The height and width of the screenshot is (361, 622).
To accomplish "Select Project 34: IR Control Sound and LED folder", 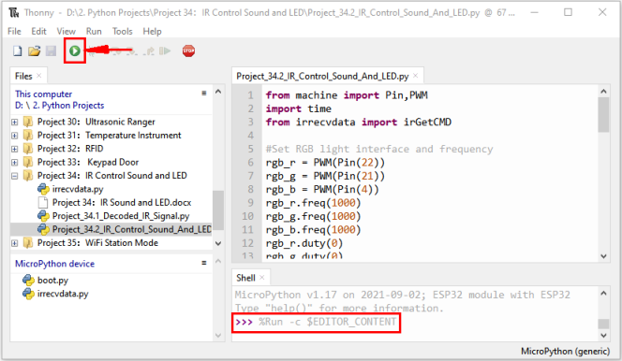I will pyautogui.click(x=111, y=176).
